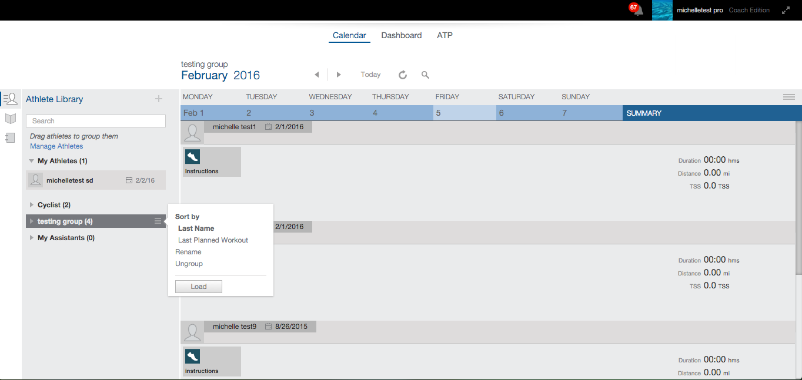The width and height of the screenshot is (802, 380).
Task: Open the Manage Athletes link
Action: pos(56,146)
